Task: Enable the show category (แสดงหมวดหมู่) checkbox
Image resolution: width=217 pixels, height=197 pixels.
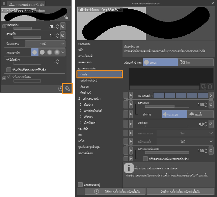Action: pos(80,184)
